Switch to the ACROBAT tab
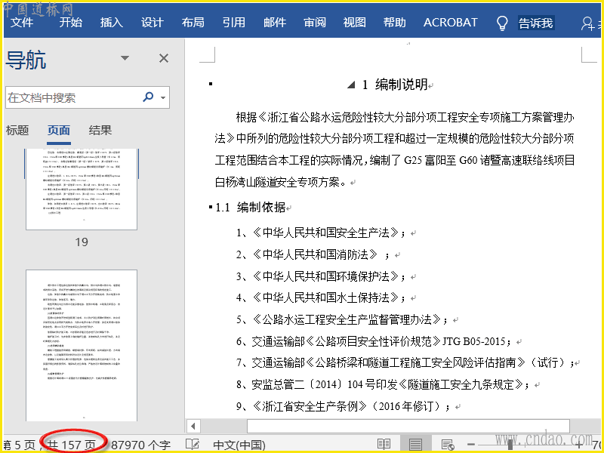604x453 pixels. click(x=450, y=23)
